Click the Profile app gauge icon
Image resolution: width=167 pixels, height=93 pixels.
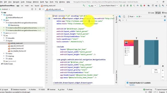click(138, 6)
